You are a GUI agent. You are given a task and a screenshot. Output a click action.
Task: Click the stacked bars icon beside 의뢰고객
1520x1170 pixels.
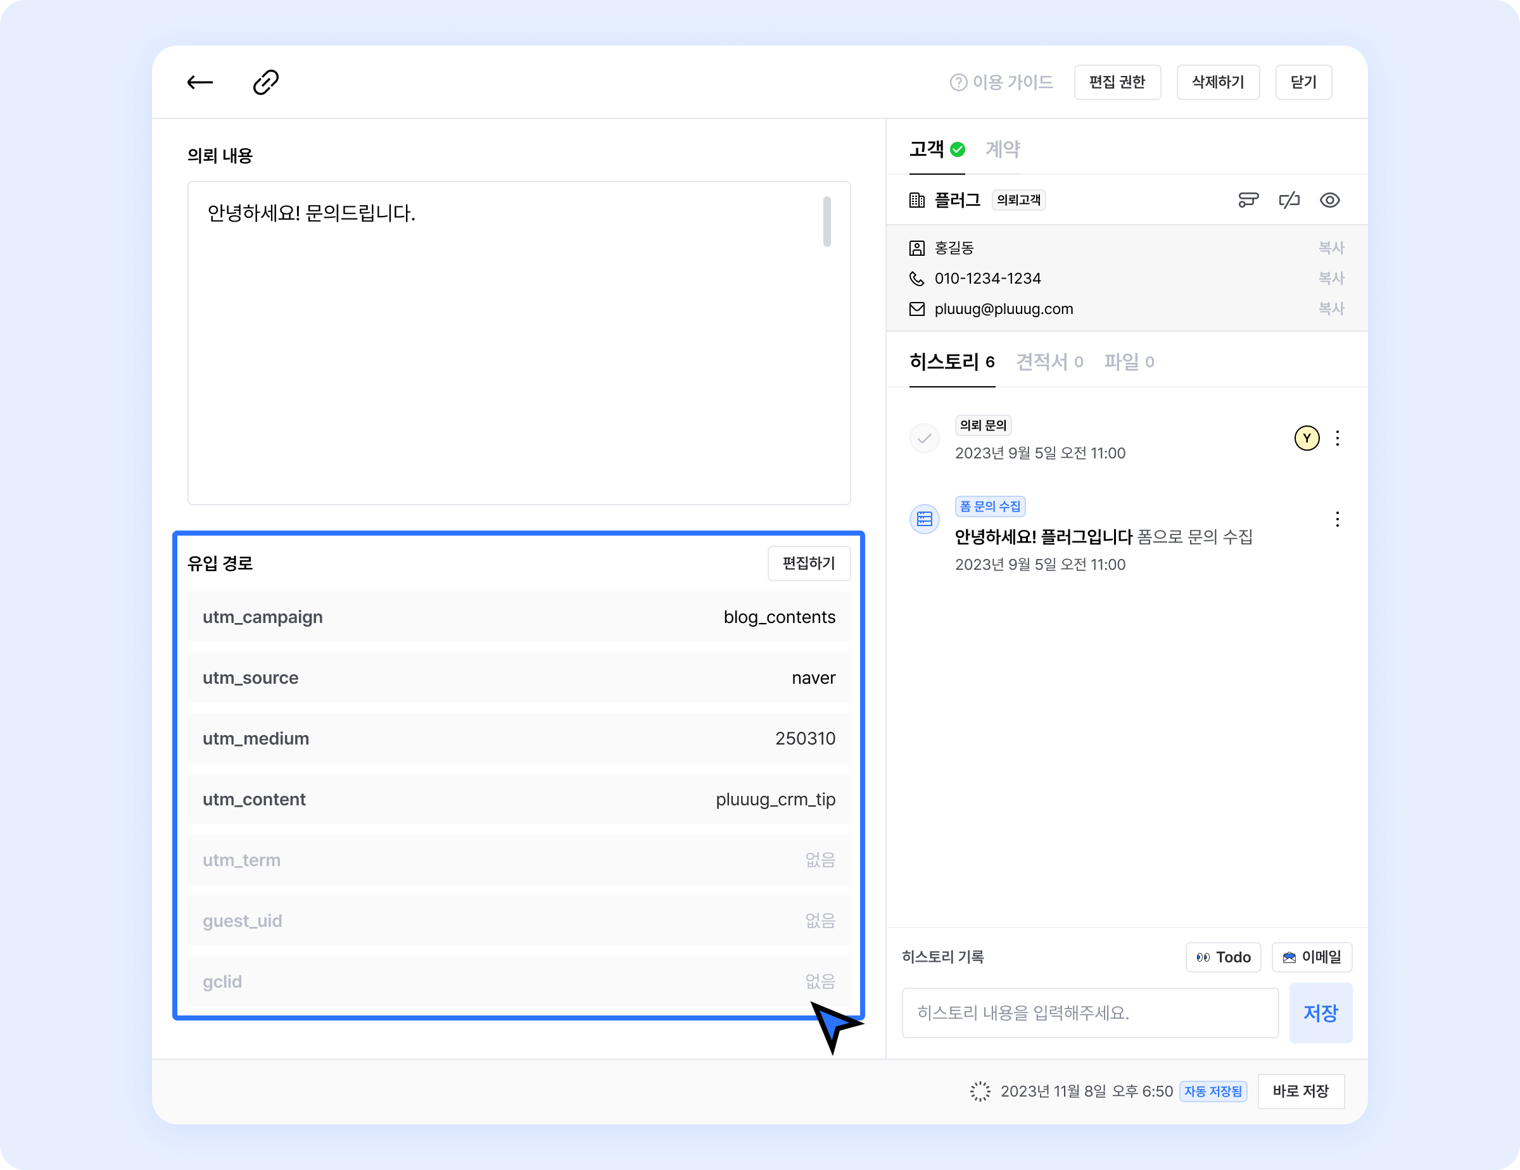[1248, 200]
